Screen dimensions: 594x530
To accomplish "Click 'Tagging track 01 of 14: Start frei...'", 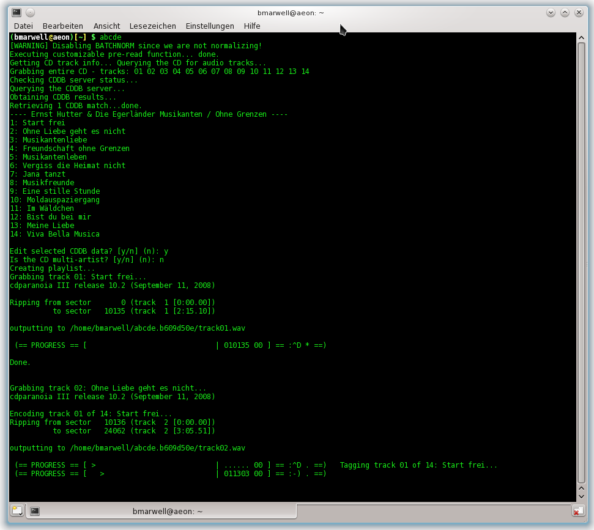I will tap(418, 465).
